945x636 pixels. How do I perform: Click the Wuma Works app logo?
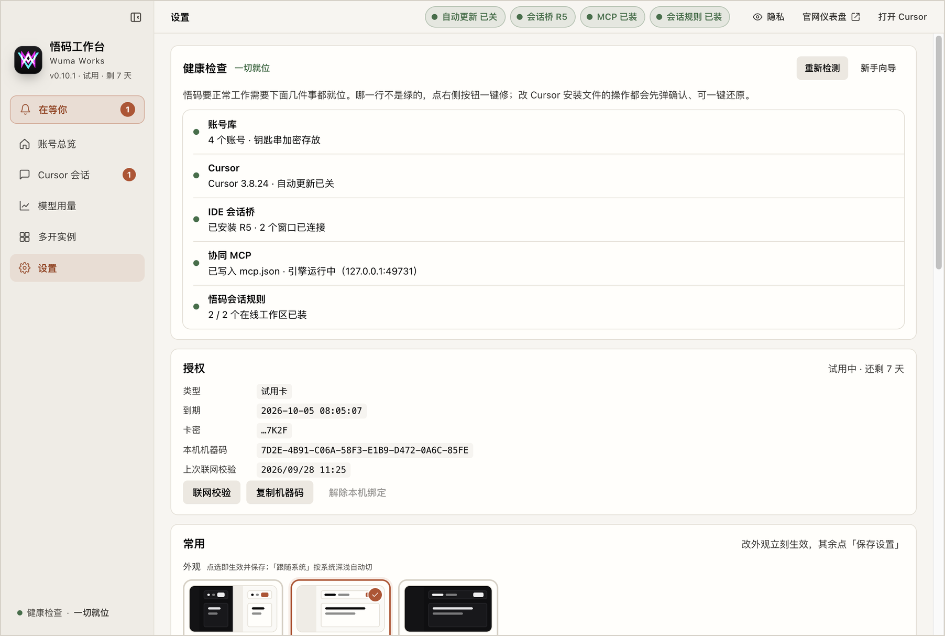tap(28, 60)
